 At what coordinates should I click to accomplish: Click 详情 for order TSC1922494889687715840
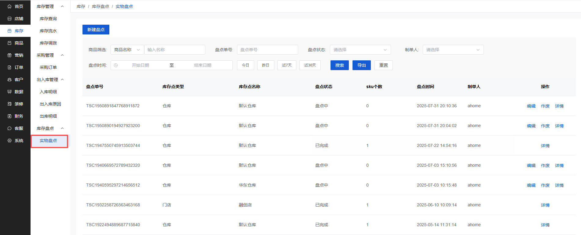(x=545, y=225)
